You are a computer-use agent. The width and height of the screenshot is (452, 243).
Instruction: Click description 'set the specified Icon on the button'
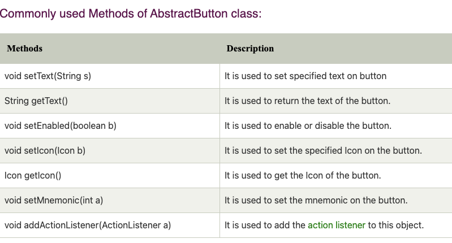[324, 150]
